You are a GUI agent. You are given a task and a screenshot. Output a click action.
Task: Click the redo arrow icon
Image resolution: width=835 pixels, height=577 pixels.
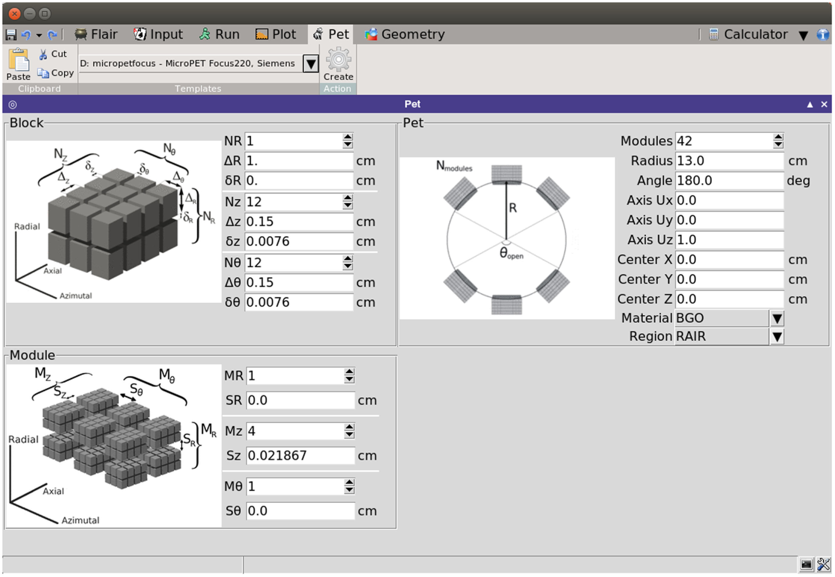(52, 35)
